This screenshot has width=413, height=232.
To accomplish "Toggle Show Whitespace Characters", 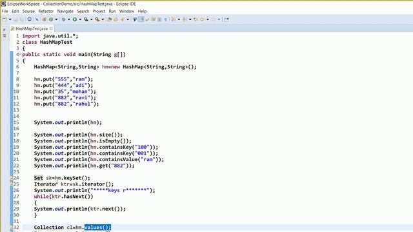I will click(x=159, y=19).
